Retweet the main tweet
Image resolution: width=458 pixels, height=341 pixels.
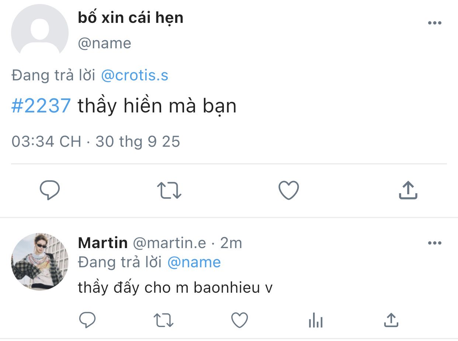click(169, 190)
